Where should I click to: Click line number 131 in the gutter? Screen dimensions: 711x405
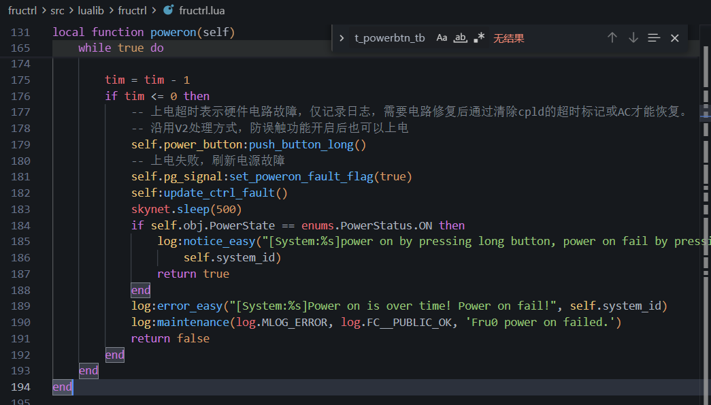point(20,32)
